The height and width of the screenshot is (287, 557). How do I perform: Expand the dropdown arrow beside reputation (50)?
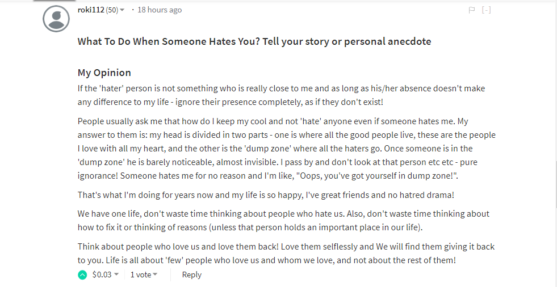point(122,10)
